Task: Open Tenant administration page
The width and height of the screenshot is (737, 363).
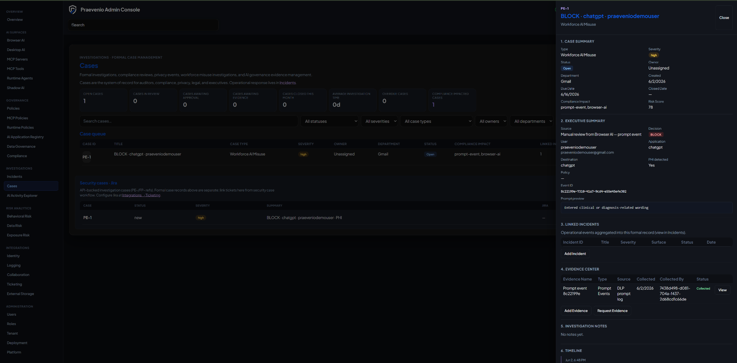Action: click(x=12, y=333)
